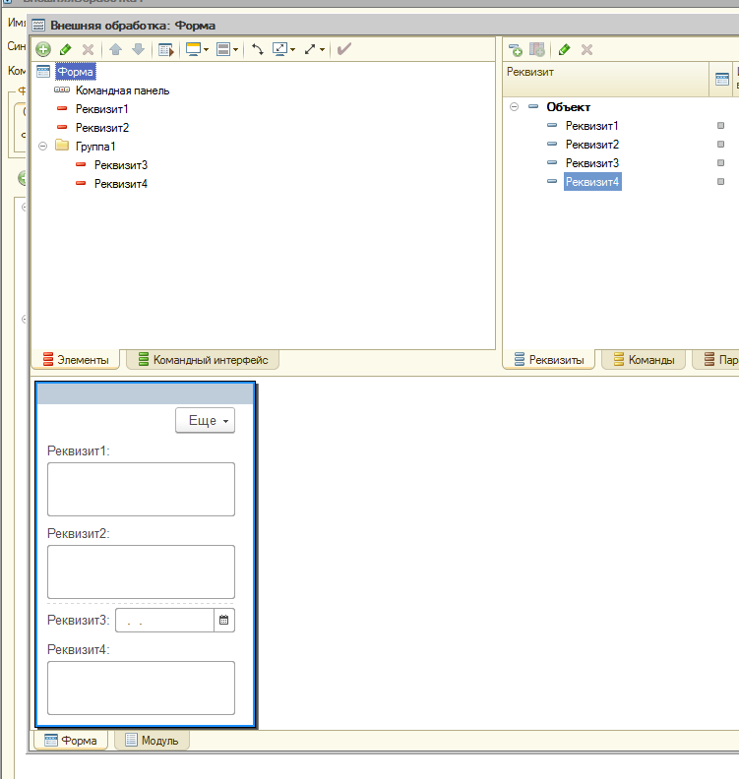Click the Delete X icon in attributes toolbar
The width and height of the screenshot is (739, 779).
pyautogui.click(x=586, y=50)
